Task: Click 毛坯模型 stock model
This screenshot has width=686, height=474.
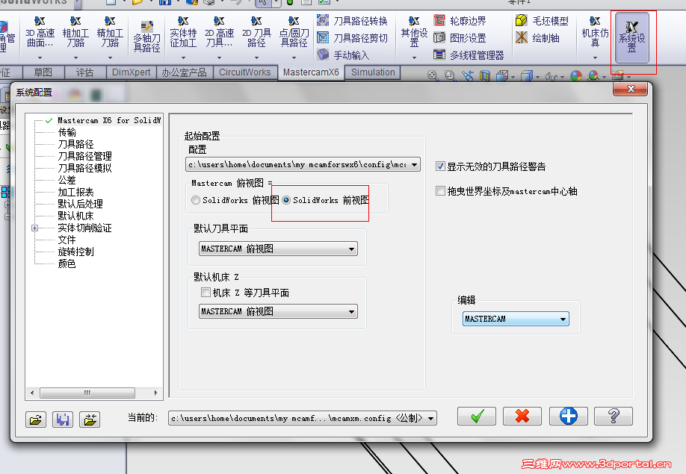Action: [x=542, y=21]
